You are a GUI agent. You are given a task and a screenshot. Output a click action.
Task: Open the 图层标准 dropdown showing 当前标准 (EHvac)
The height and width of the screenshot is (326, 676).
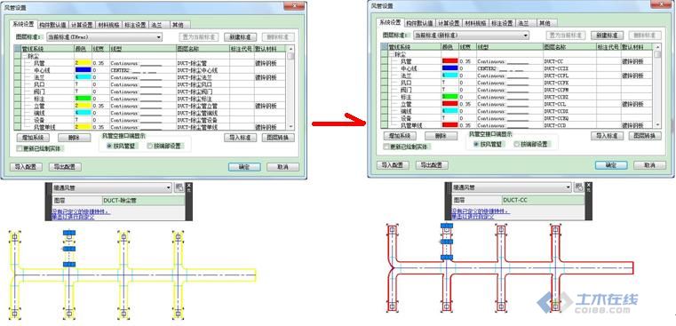click(x=104, y=37)
